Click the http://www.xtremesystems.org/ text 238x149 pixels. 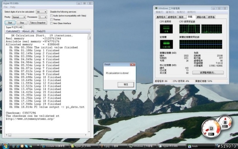(x=30, y=119)
